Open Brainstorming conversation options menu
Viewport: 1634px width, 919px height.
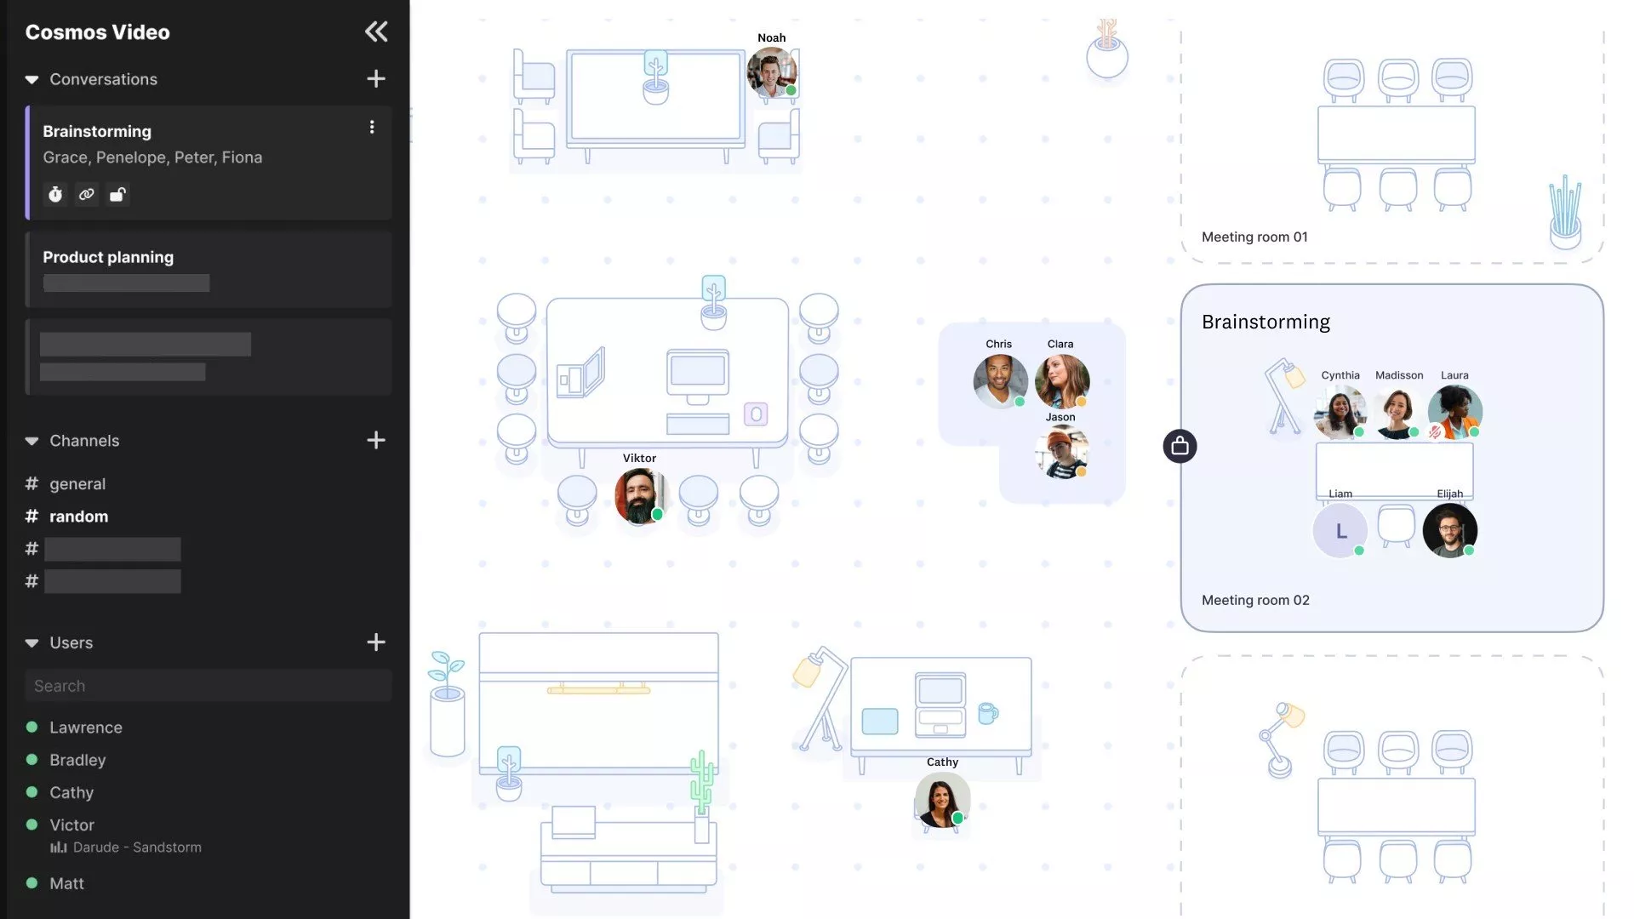coord(372,127)
